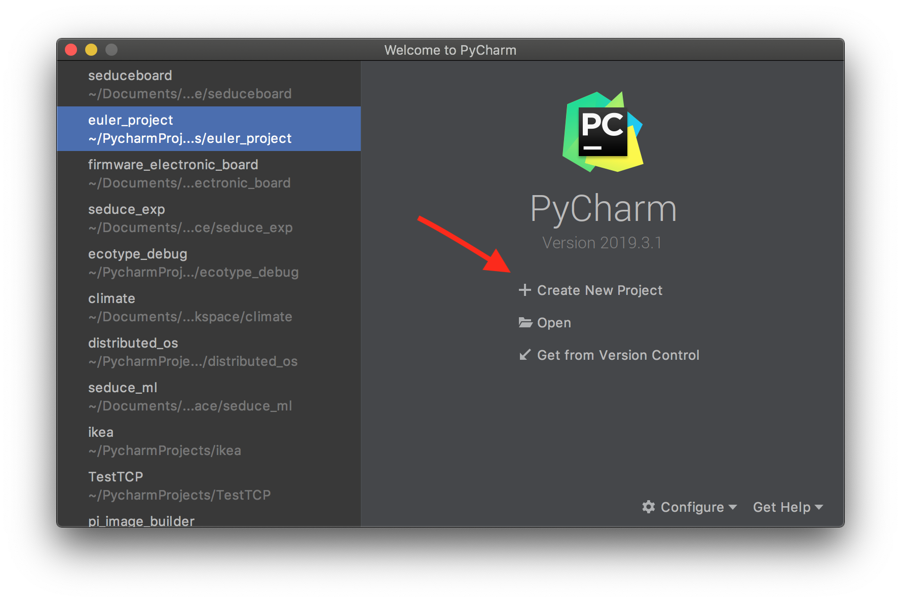901x602 pixels.
Task: Click the plus icon for Create New Project
Action: (x=524, y=290)
